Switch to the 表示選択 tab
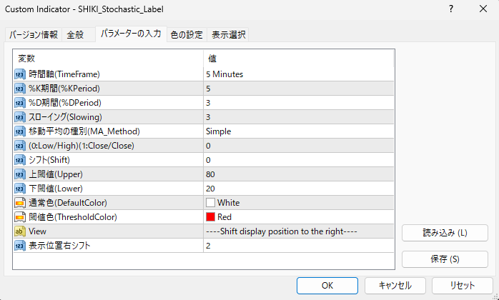499x300 pixels. 229,34
